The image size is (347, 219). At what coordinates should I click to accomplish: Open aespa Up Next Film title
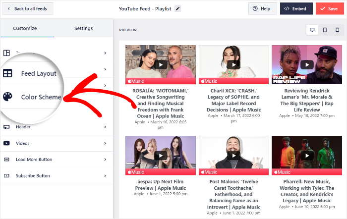coord(161,185)
